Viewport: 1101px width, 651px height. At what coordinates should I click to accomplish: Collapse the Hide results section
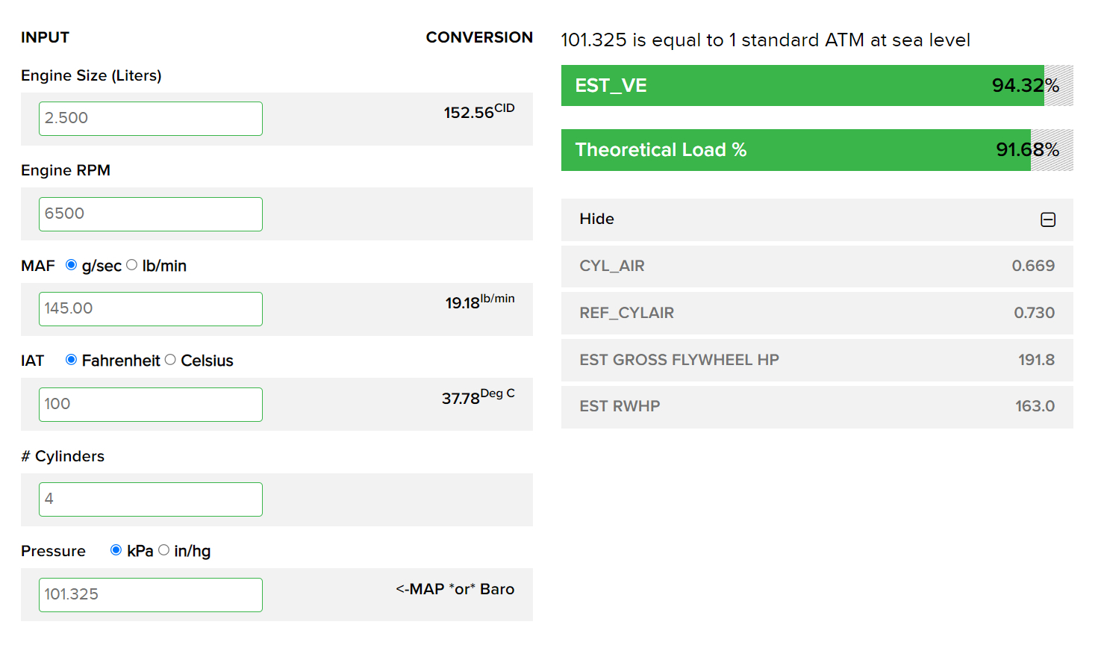597,219
